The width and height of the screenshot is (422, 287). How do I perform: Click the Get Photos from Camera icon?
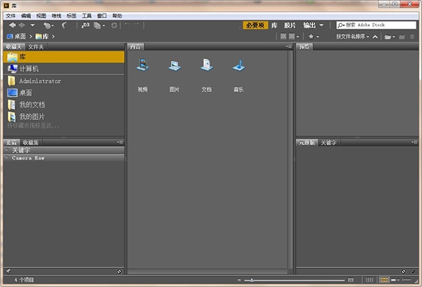[x=85, y=25]
